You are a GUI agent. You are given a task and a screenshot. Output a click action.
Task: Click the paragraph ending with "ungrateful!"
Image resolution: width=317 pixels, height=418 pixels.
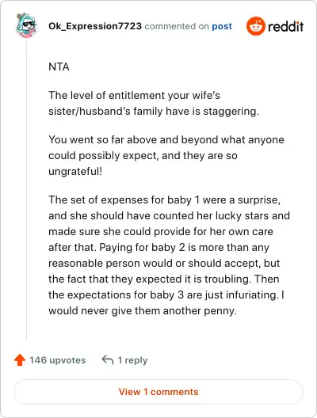[x=166, y=155]
